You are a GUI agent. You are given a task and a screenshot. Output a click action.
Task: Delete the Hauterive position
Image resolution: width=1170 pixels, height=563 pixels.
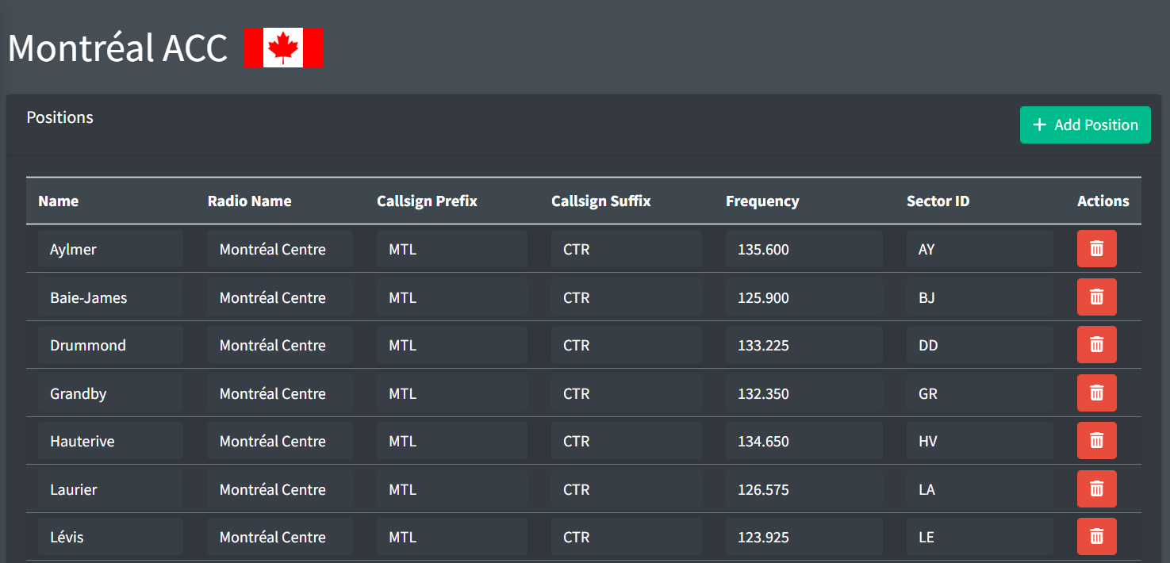pos(1096,441)
